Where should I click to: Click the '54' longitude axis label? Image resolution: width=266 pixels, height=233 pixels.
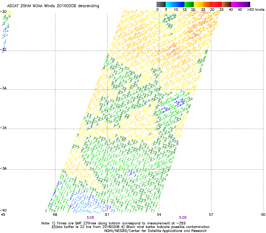point(159,215)
